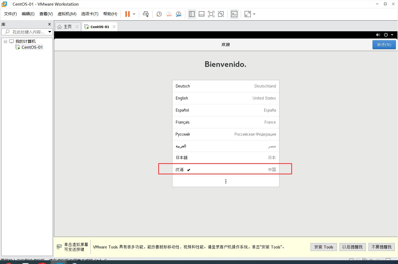
Task: Select Español language row
Action: [x=226, y=110]
